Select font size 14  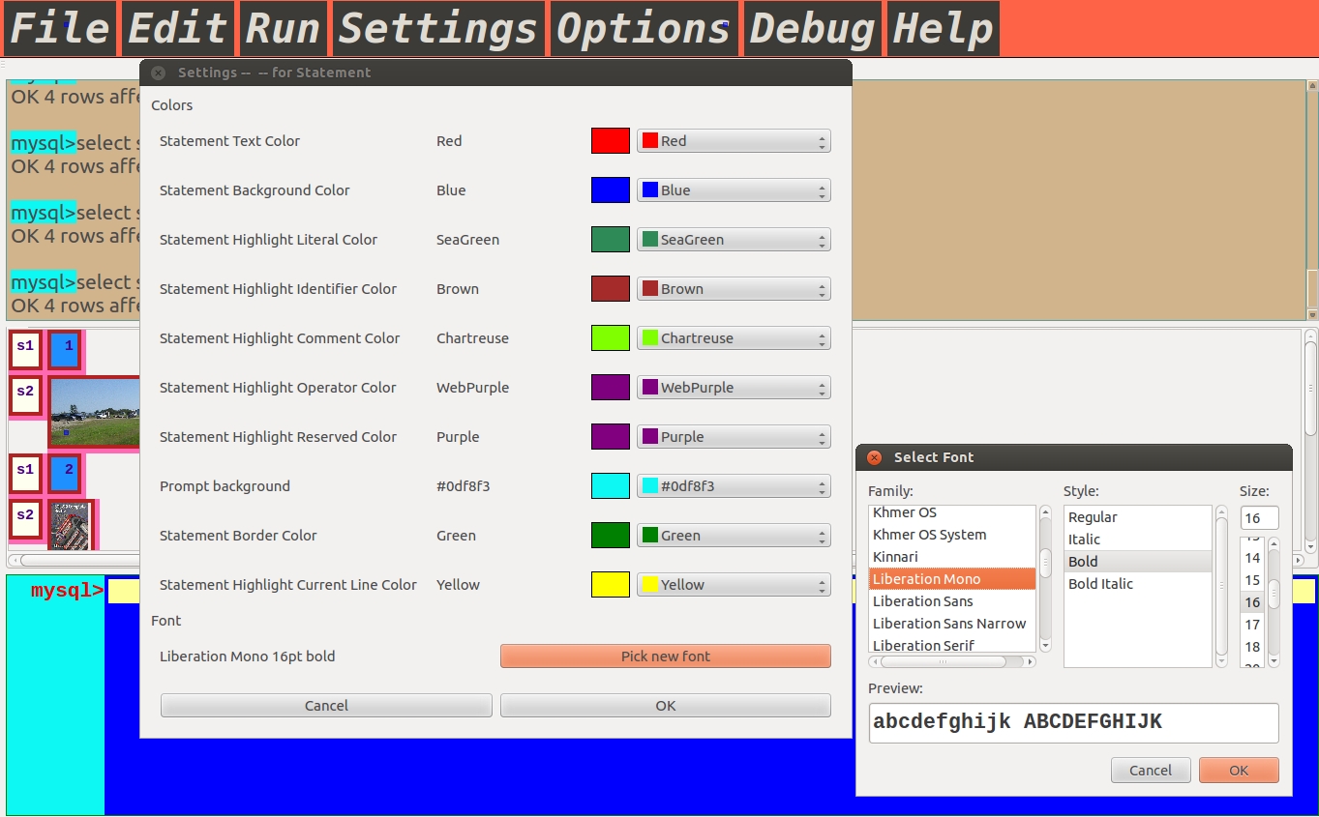click(x=1252, y=558)
